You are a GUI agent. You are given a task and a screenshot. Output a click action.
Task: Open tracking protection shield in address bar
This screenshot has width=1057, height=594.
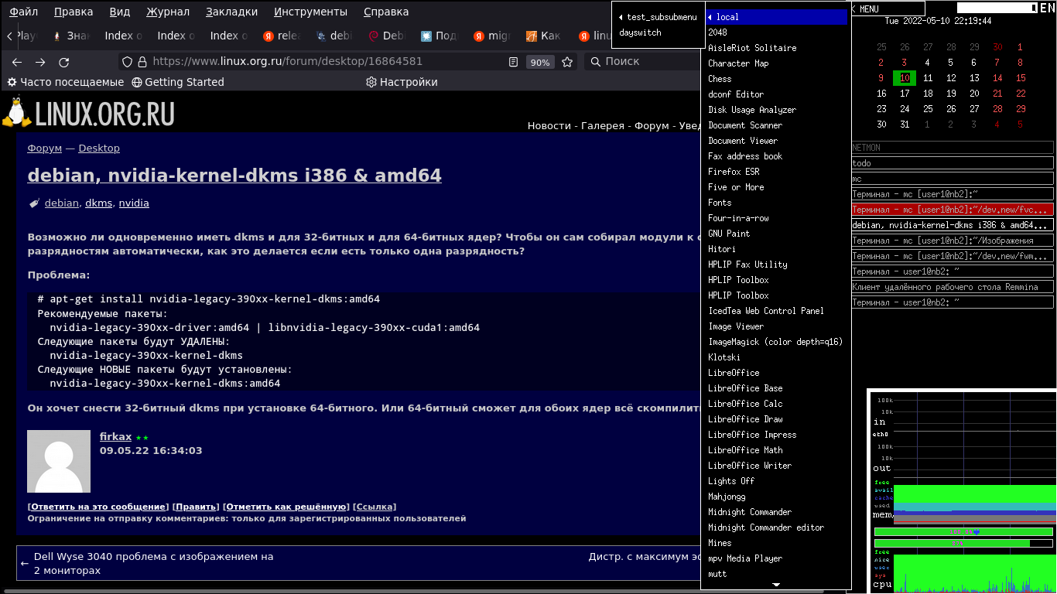pyautogui.click(x=128, y=62)
